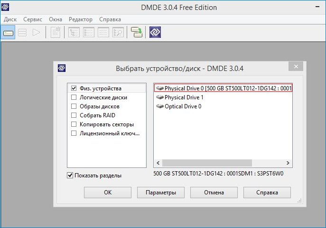Click the DMDE logo in dialog title bar
326x228 pixels.
click(x=62, y=68)
